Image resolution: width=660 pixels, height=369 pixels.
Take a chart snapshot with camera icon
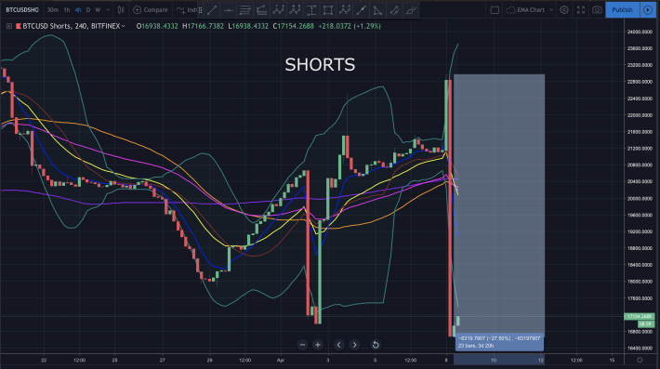point(597,9)
